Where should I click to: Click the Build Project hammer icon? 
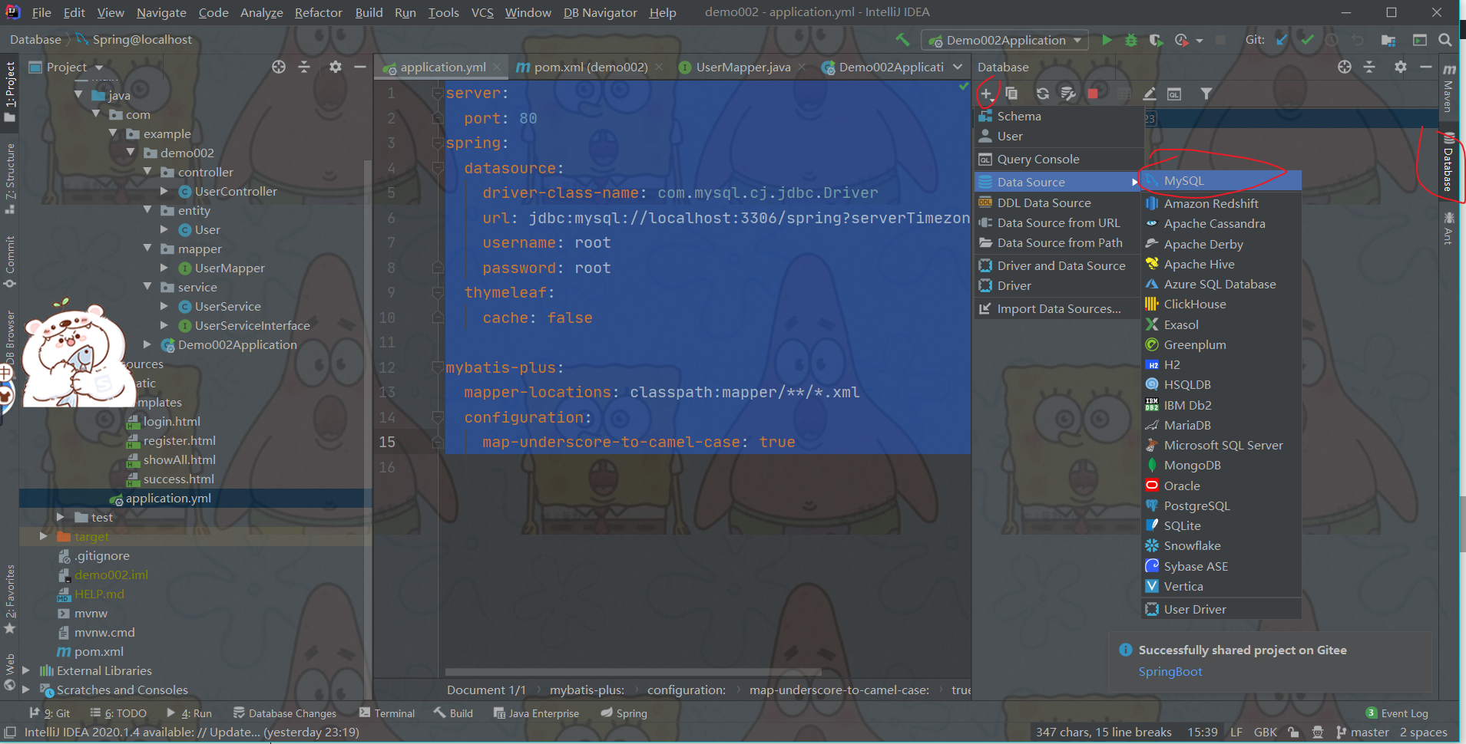pyautogui.click(x=902, y=39)
